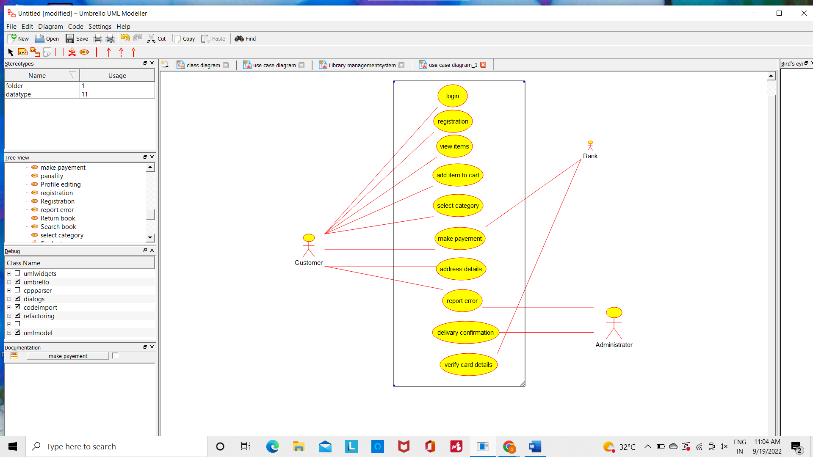This screenshot has width=813, height=457.
Task: Expand the codeimport tree node
Action: 9,308
